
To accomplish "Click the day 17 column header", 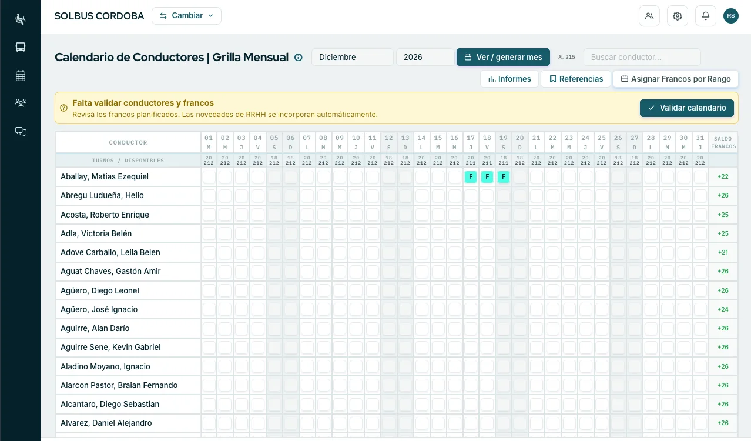I will 471,143.
